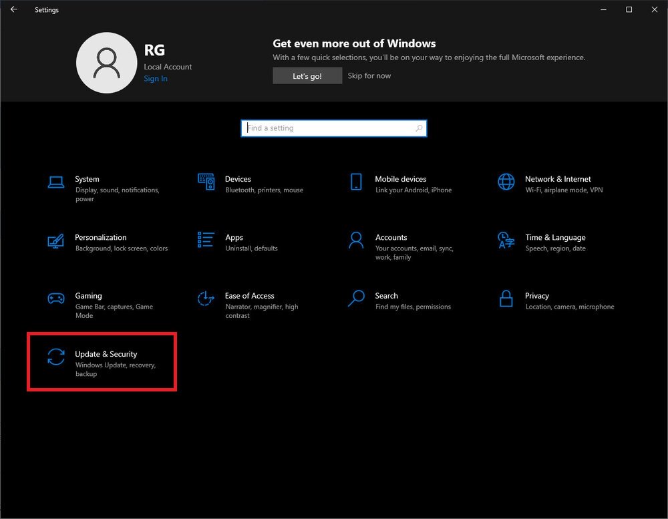This screenshot has width=668, height=519.
Task: Go to the Personalization title
Action: tap(101, 237)
